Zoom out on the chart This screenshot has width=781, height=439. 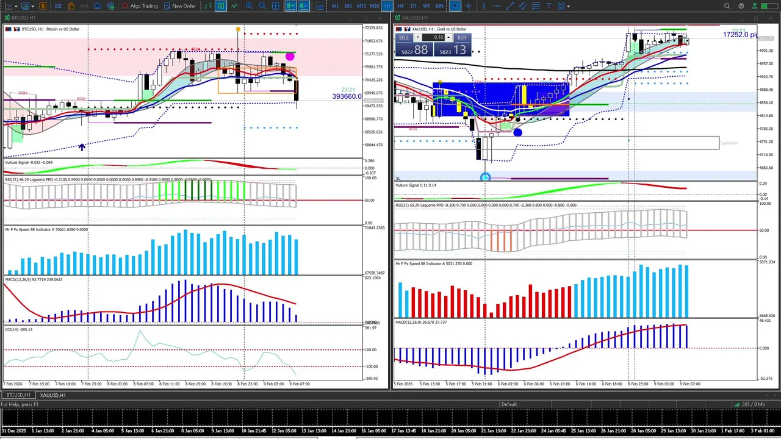[x=262, y=5]
